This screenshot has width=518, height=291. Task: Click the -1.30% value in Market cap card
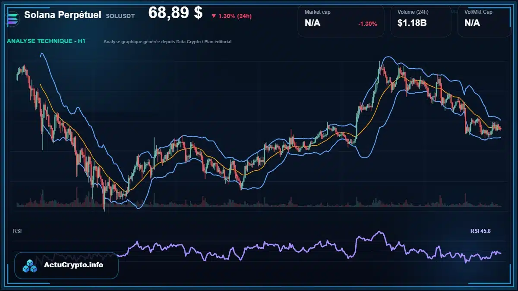click(x=368, y=24)
